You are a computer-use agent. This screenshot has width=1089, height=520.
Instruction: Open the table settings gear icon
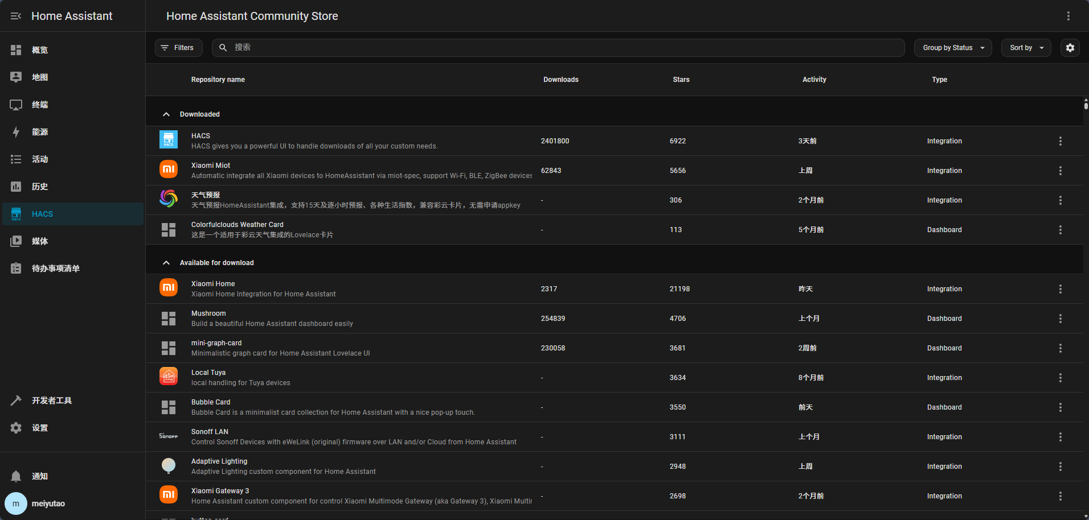(x=1070, y=48)
